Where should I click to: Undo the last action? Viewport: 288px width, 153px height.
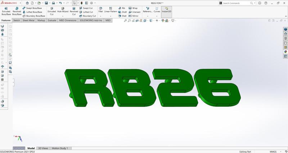(x=60, y=3)
